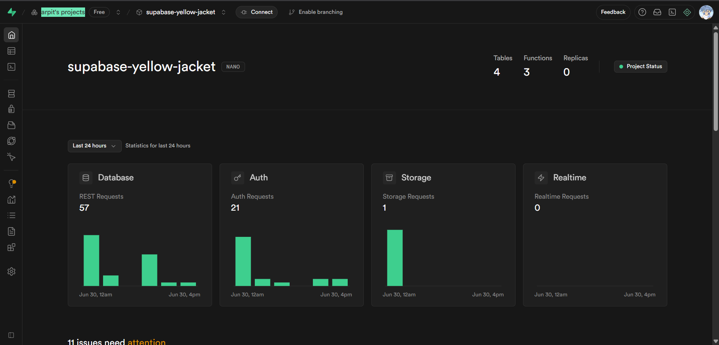This screenshot has height=345, width=719.
Task: Open the AI Assistant in the top bar
Action: [x=687, y=12]
